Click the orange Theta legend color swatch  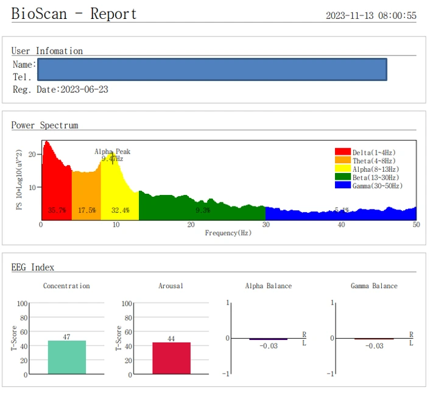(x=343, y=160)
